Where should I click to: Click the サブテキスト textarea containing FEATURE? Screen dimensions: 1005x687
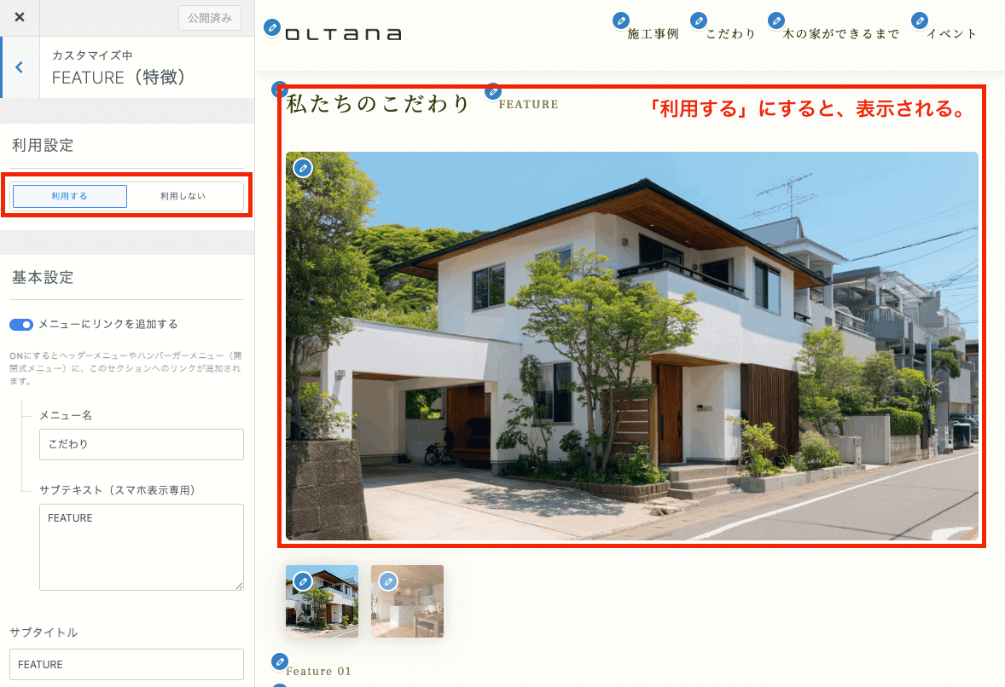click(x=142, y=546)
